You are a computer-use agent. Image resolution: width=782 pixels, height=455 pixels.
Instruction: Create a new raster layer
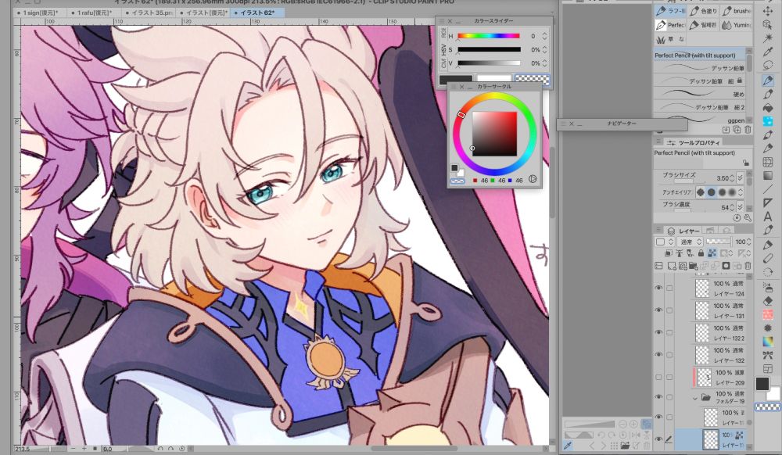[673, 266]
